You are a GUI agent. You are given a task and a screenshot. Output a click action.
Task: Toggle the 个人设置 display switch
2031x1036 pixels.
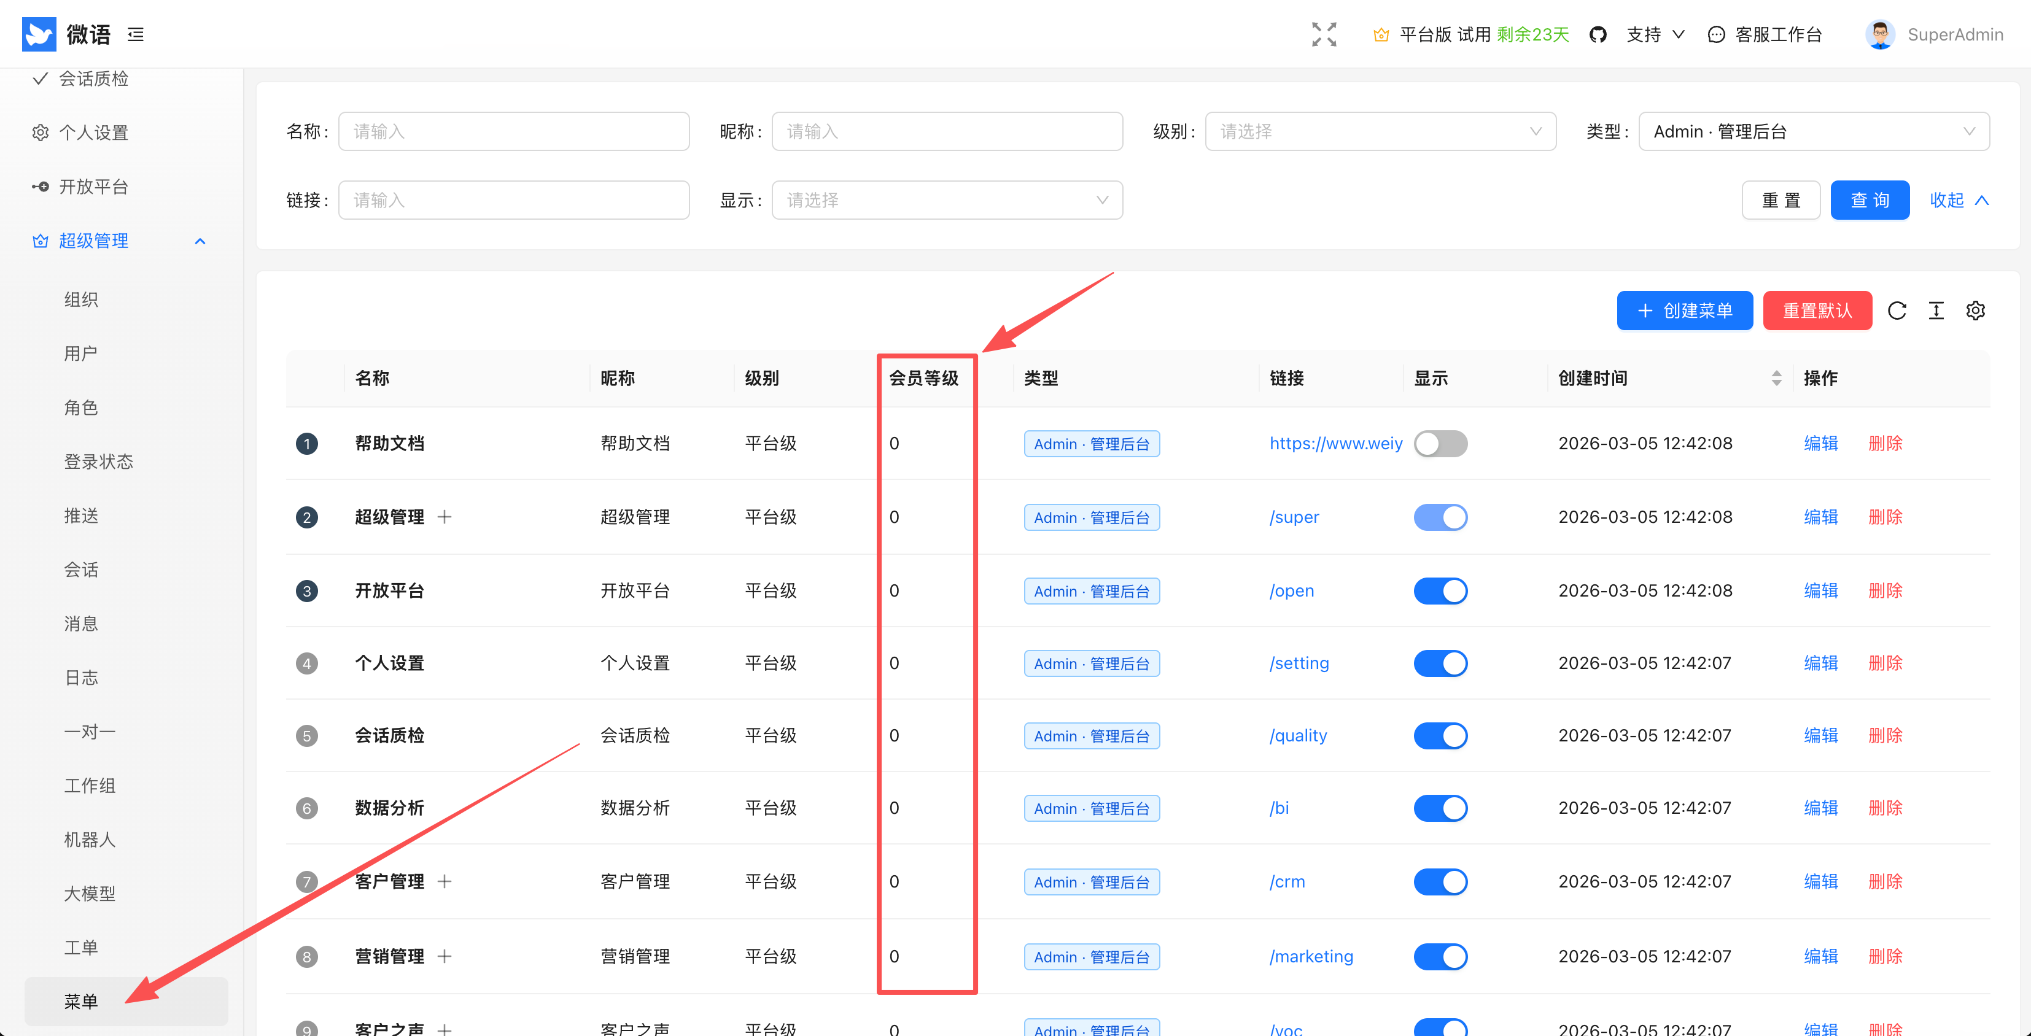(1440, 663)
